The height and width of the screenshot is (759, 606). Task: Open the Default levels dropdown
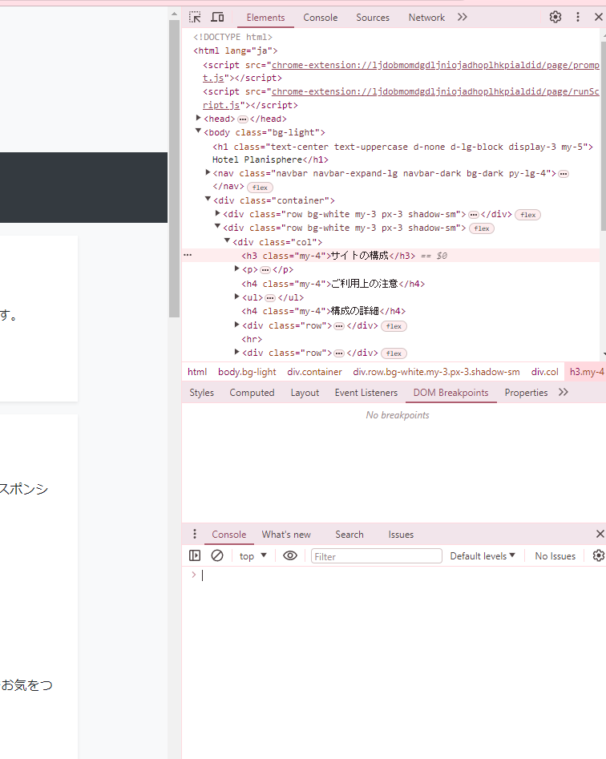click(x=482, y=556)
